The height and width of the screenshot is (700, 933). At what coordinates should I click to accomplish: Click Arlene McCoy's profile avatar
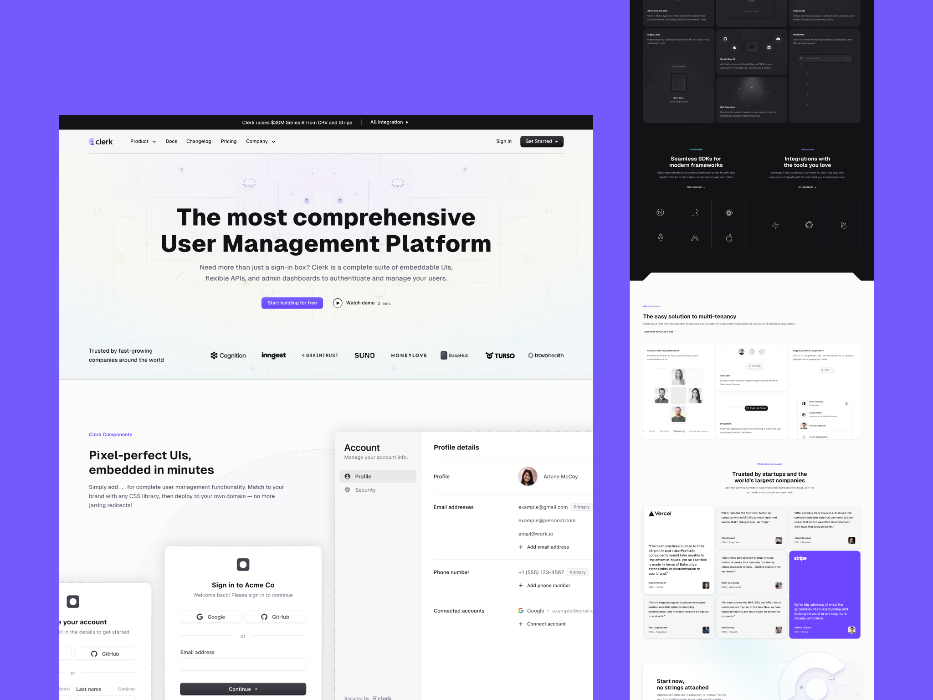point(528,476)
